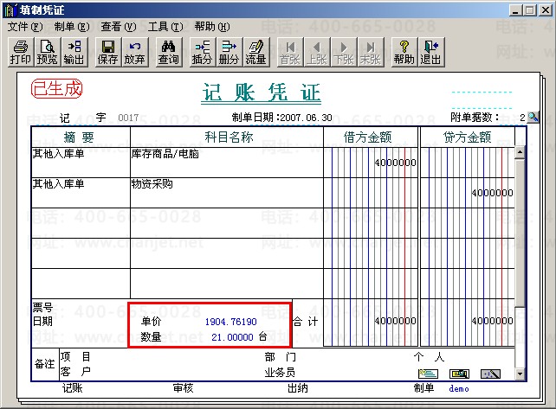Delete entry line with 删分
This screenshot has height=409, width=556.
[229, 52]
